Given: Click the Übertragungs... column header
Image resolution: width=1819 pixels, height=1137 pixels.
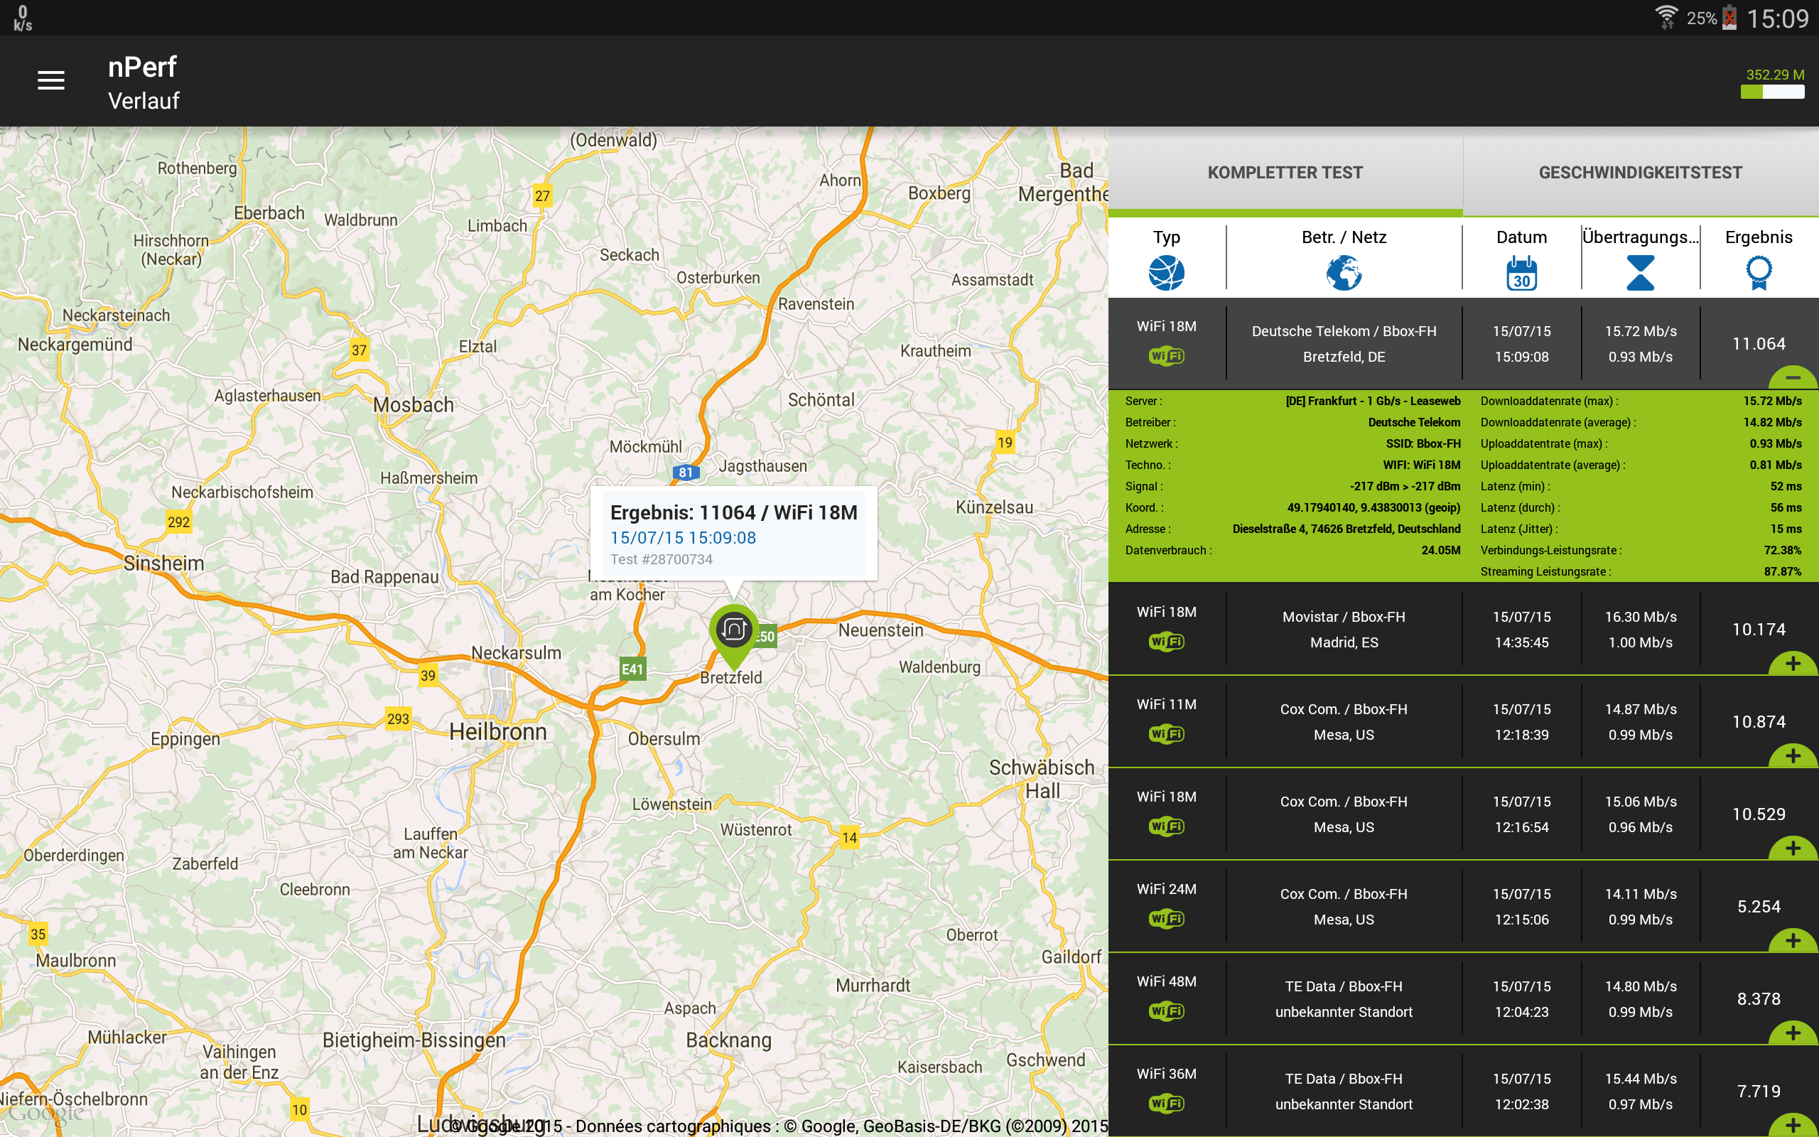Looking at the screenshot, I should coord(1640,237).
